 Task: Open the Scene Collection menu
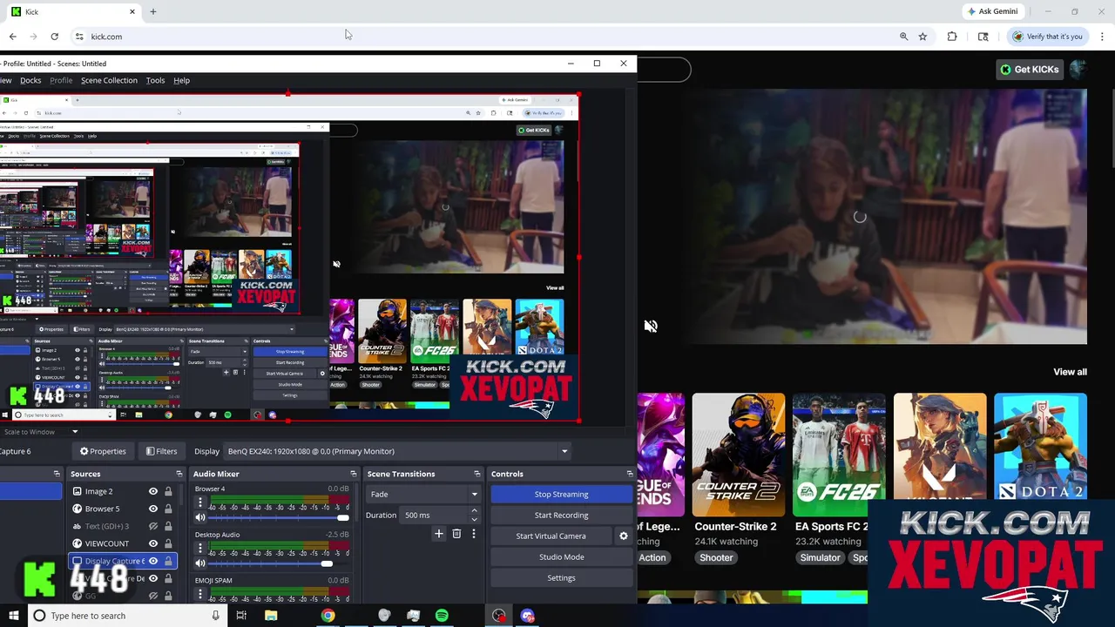coord(109,80)
